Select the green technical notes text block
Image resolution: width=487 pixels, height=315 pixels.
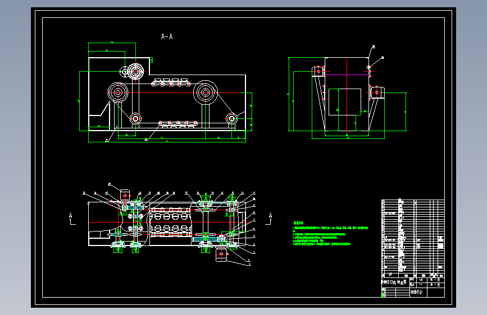coord(330,234)
